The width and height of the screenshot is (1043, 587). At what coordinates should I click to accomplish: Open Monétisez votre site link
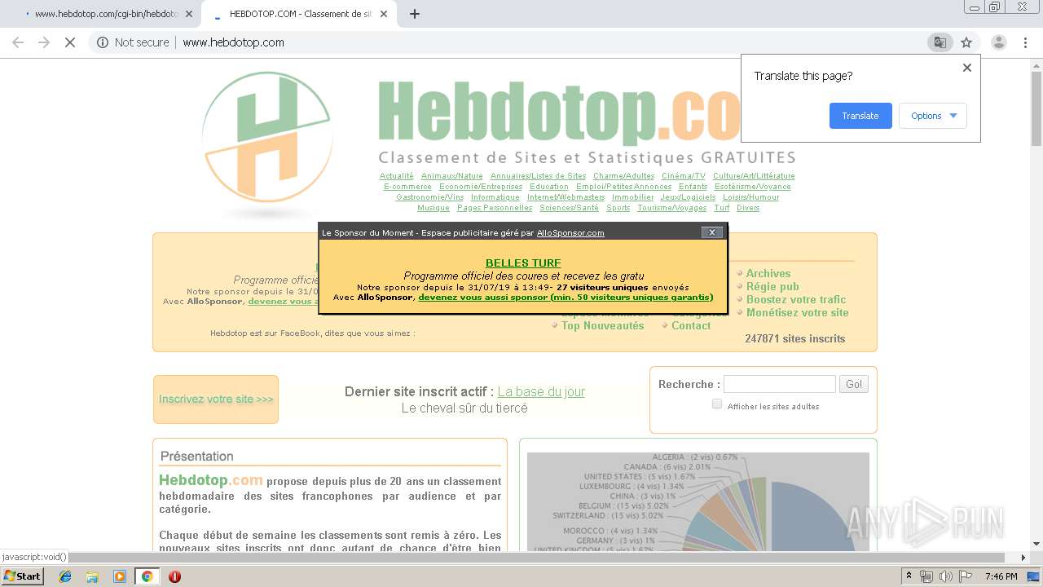798,312
